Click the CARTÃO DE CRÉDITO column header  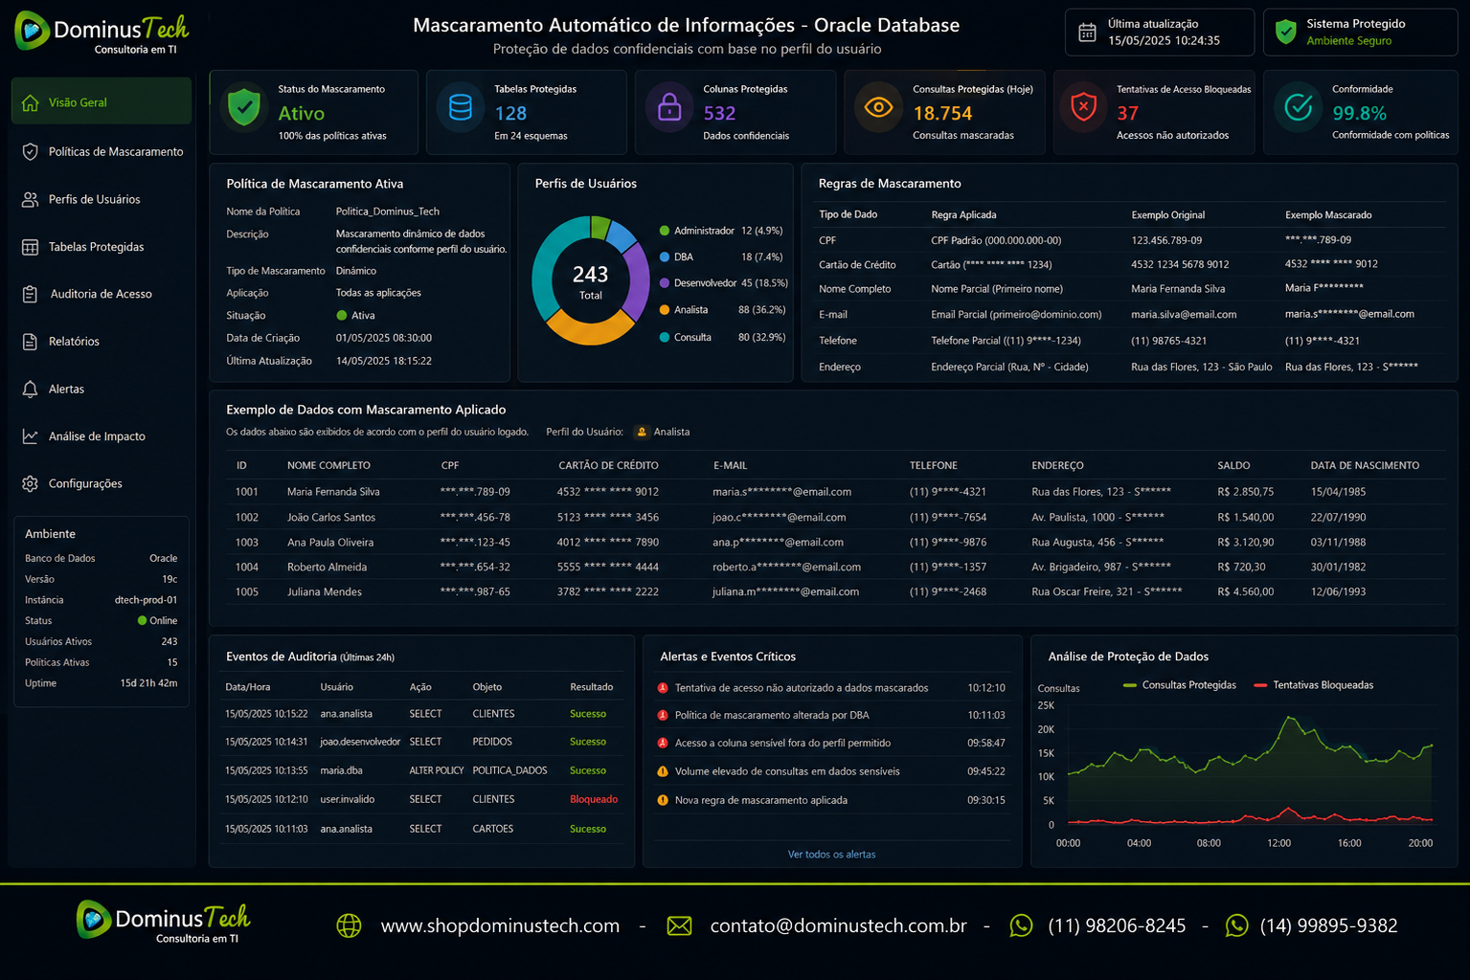tap(608, 465)
